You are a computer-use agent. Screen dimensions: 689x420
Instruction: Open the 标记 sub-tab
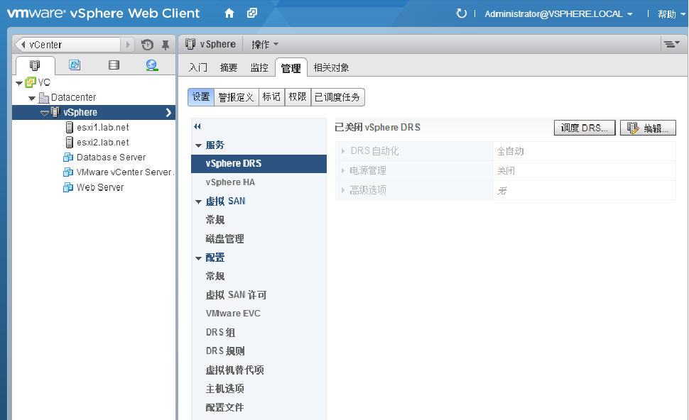tap(271, 97)
